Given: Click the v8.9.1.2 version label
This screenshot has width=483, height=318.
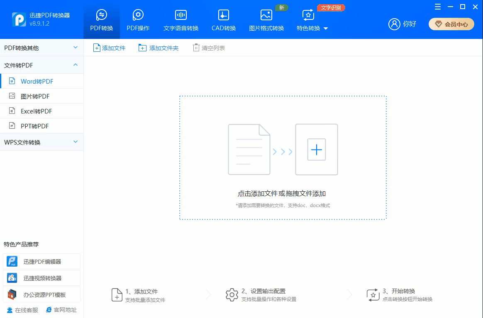Looking at the screenshot, I should (x=39, y=23).
